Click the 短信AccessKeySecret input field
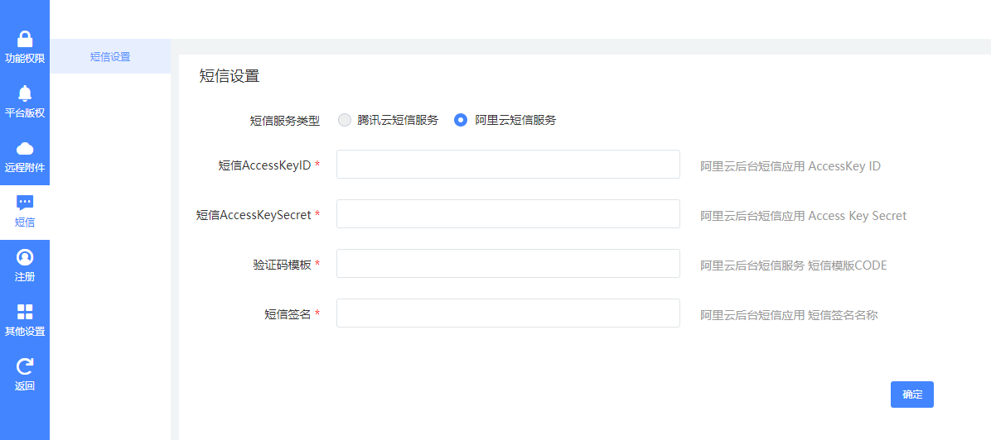Viewport: 991px width, 440px height. pos(508,214)
